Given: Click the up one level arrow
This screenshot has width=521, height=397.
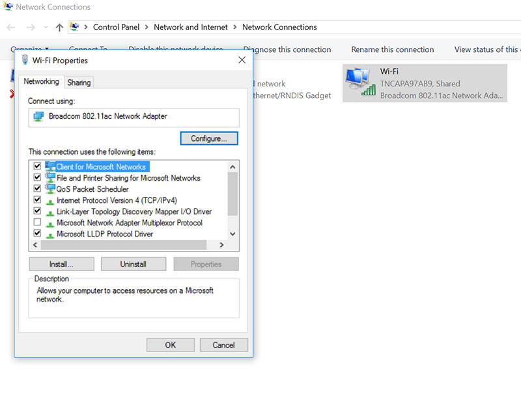Looking at the screenshot, I should pos(59,27).
